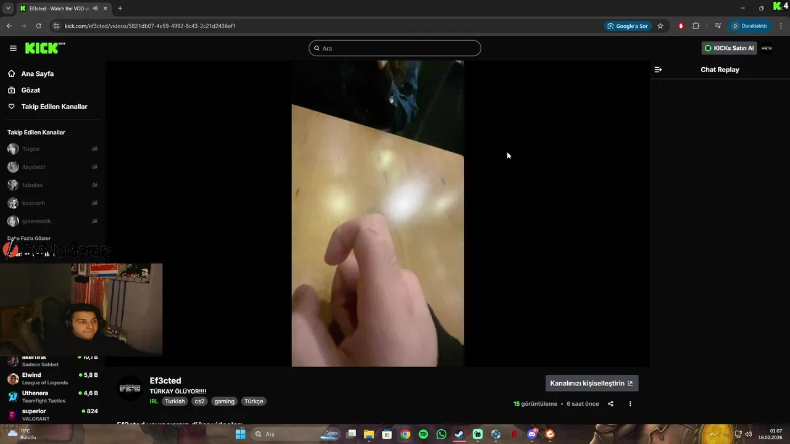Open the Chrome extensions puzzle menu
The height and width of the screenshot is (444, 790).
(x=696, y=26)
